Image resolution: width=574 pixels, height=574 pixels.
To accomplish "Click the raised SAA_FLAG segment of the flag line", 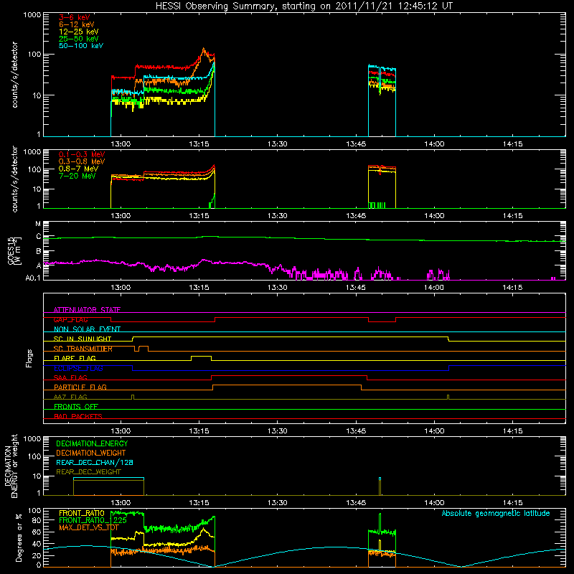I will [289, 375].
